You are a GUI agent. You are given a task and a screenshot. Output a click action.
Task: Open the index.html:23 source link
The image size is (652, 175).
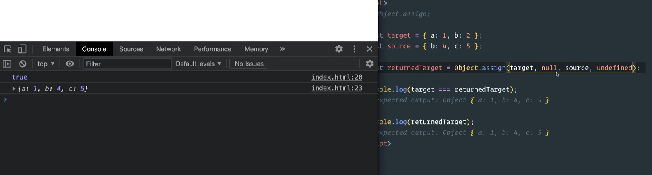337,88
